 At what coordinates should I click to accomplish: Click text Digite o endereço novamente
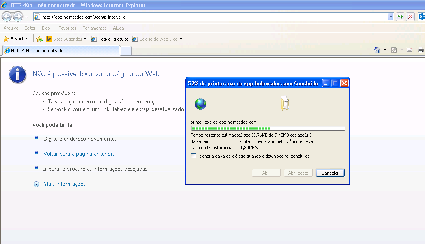coord(79,139)
